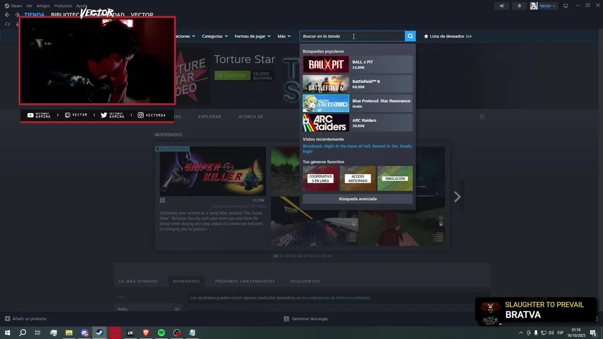
Task: Click the Búsqueda avanzada button
Action: 358,199
